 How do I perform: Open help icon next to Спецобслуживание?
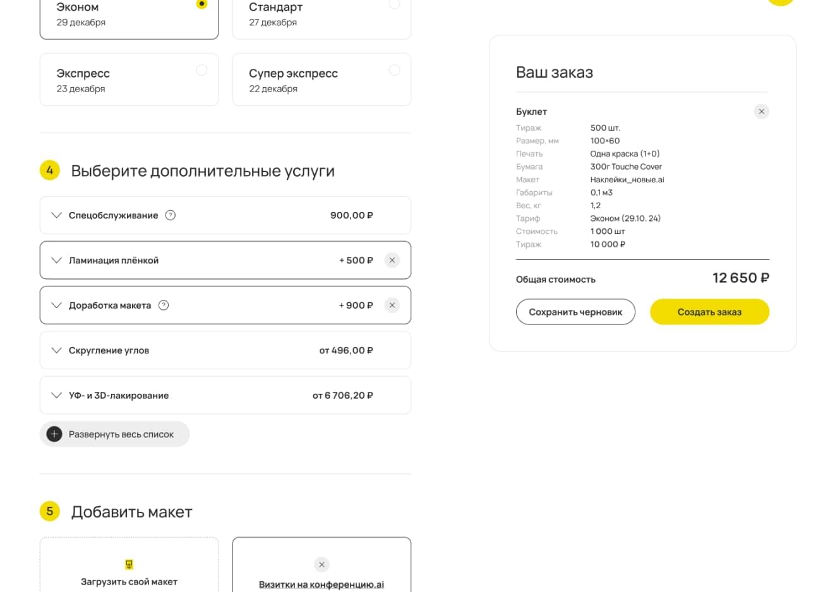coord(170,215)
